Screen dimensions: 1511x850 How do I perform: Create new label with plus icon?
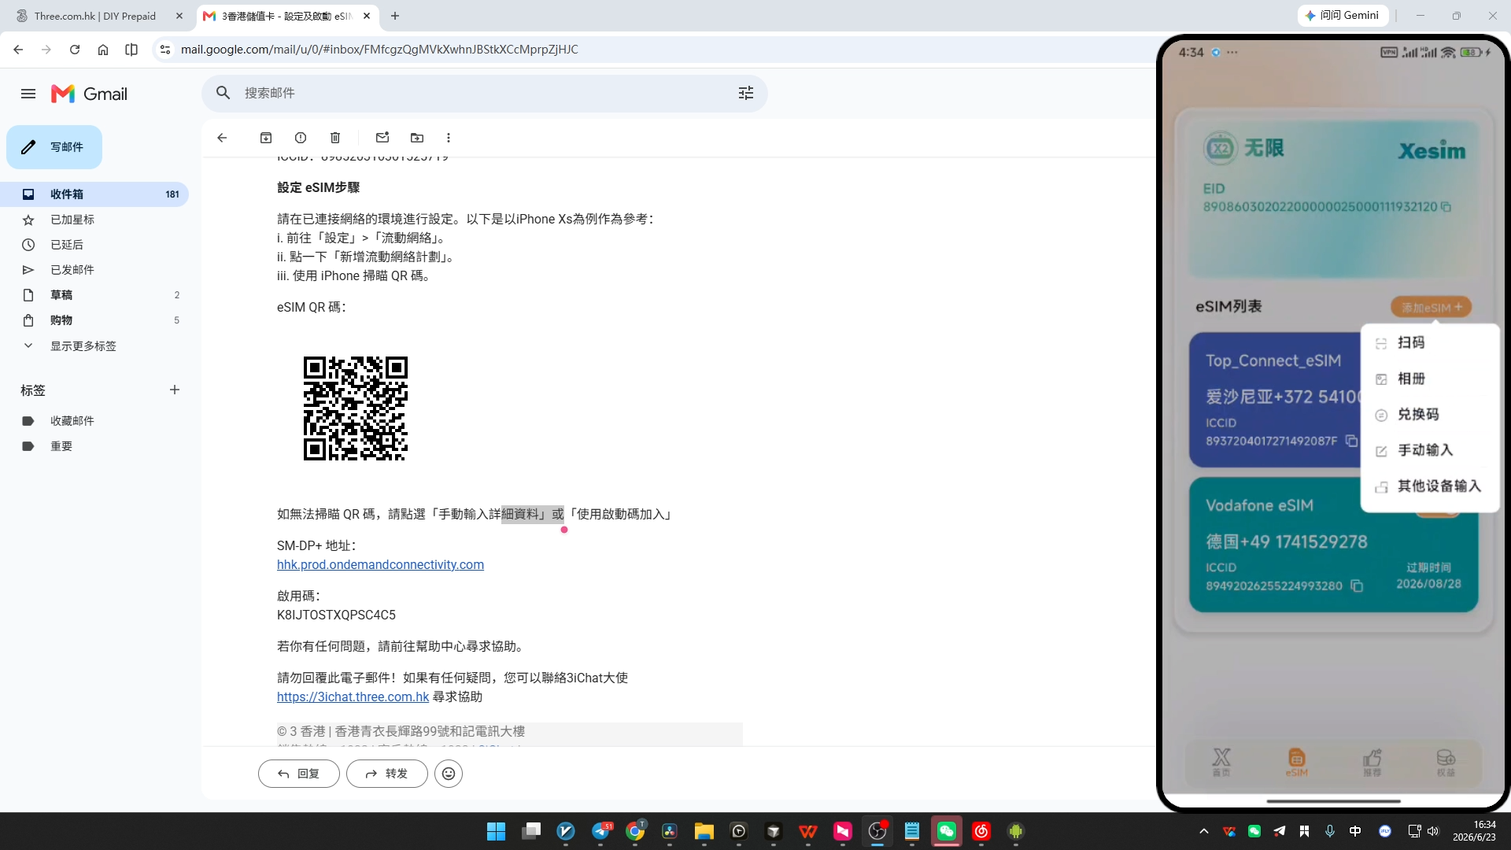point(175,390)
